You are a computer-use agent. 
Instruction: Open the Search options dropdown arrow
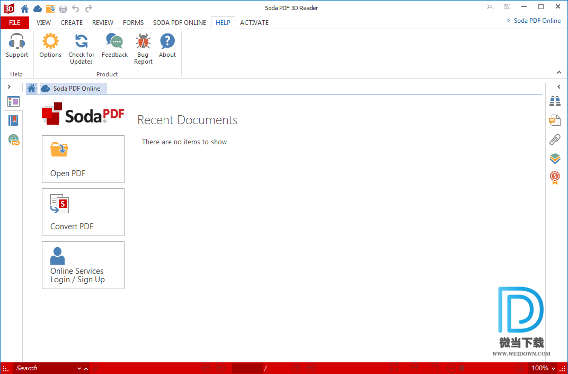click(79, 369)
